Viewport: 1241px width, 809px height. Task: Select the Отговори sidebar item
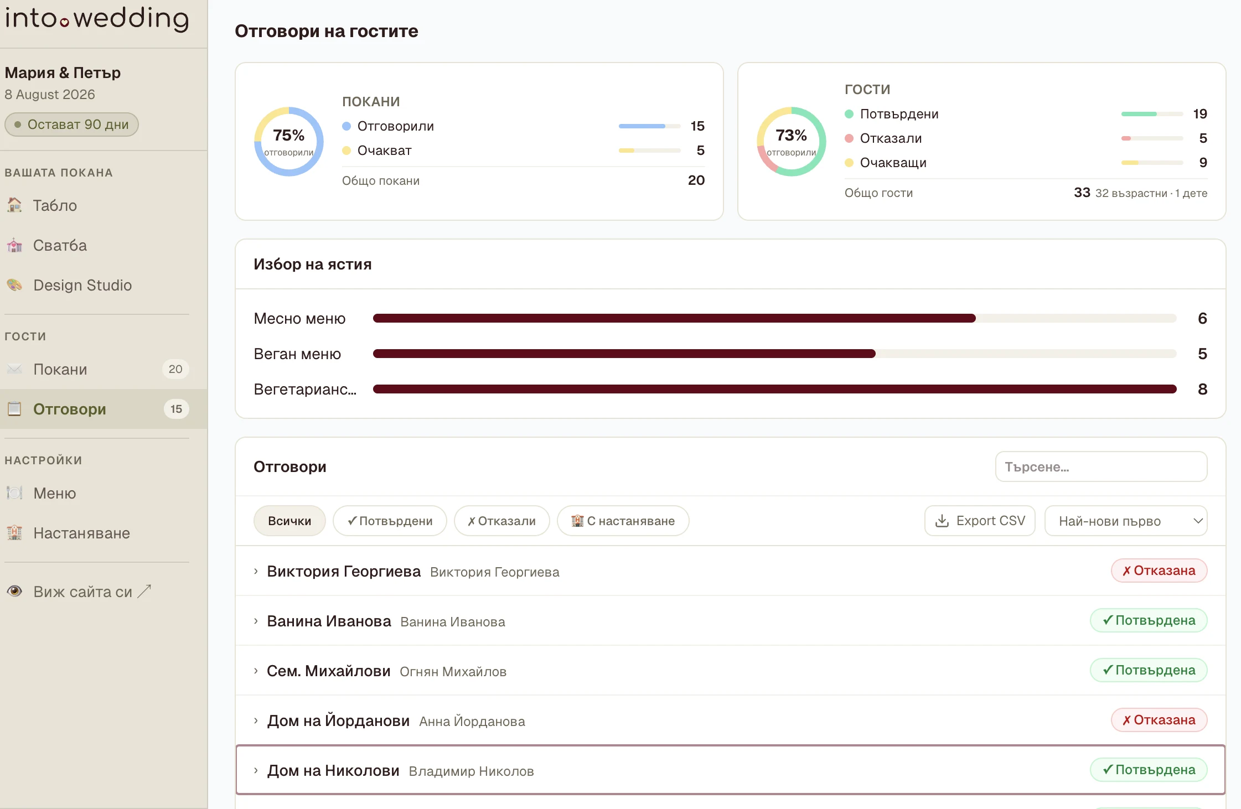point(104,409)
